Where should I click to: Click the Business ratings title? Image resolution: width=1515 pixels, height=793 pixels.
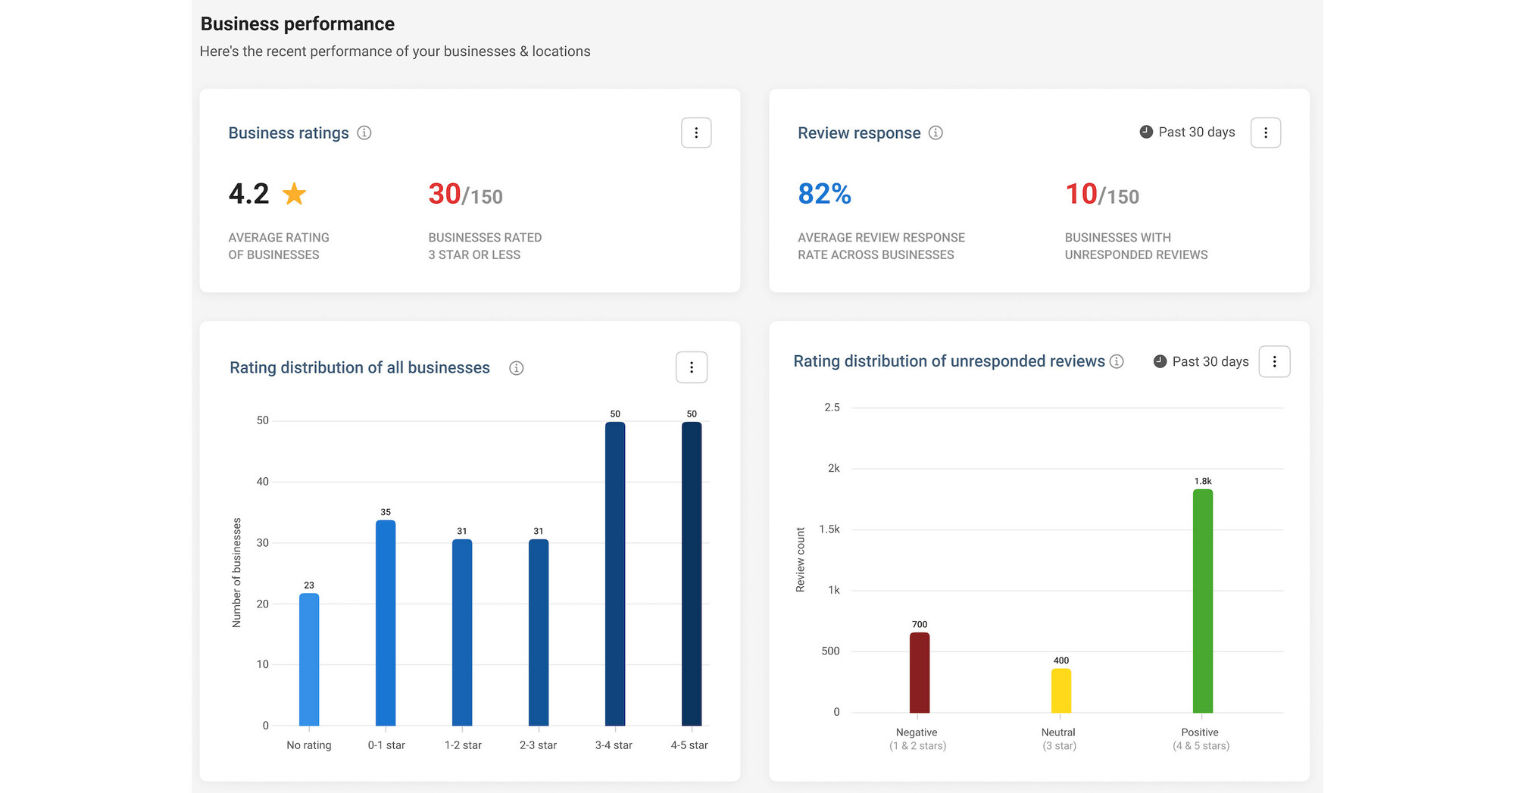click(289, 133)
